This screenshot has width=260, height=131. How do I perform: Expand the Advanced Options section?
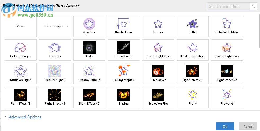(5, 117)
